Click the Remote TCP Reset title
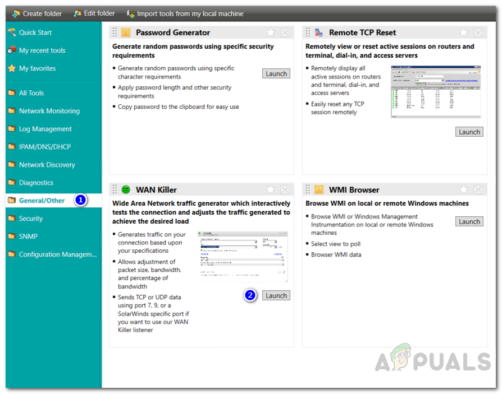The image size is (502, 394). (x=362, y=33)
